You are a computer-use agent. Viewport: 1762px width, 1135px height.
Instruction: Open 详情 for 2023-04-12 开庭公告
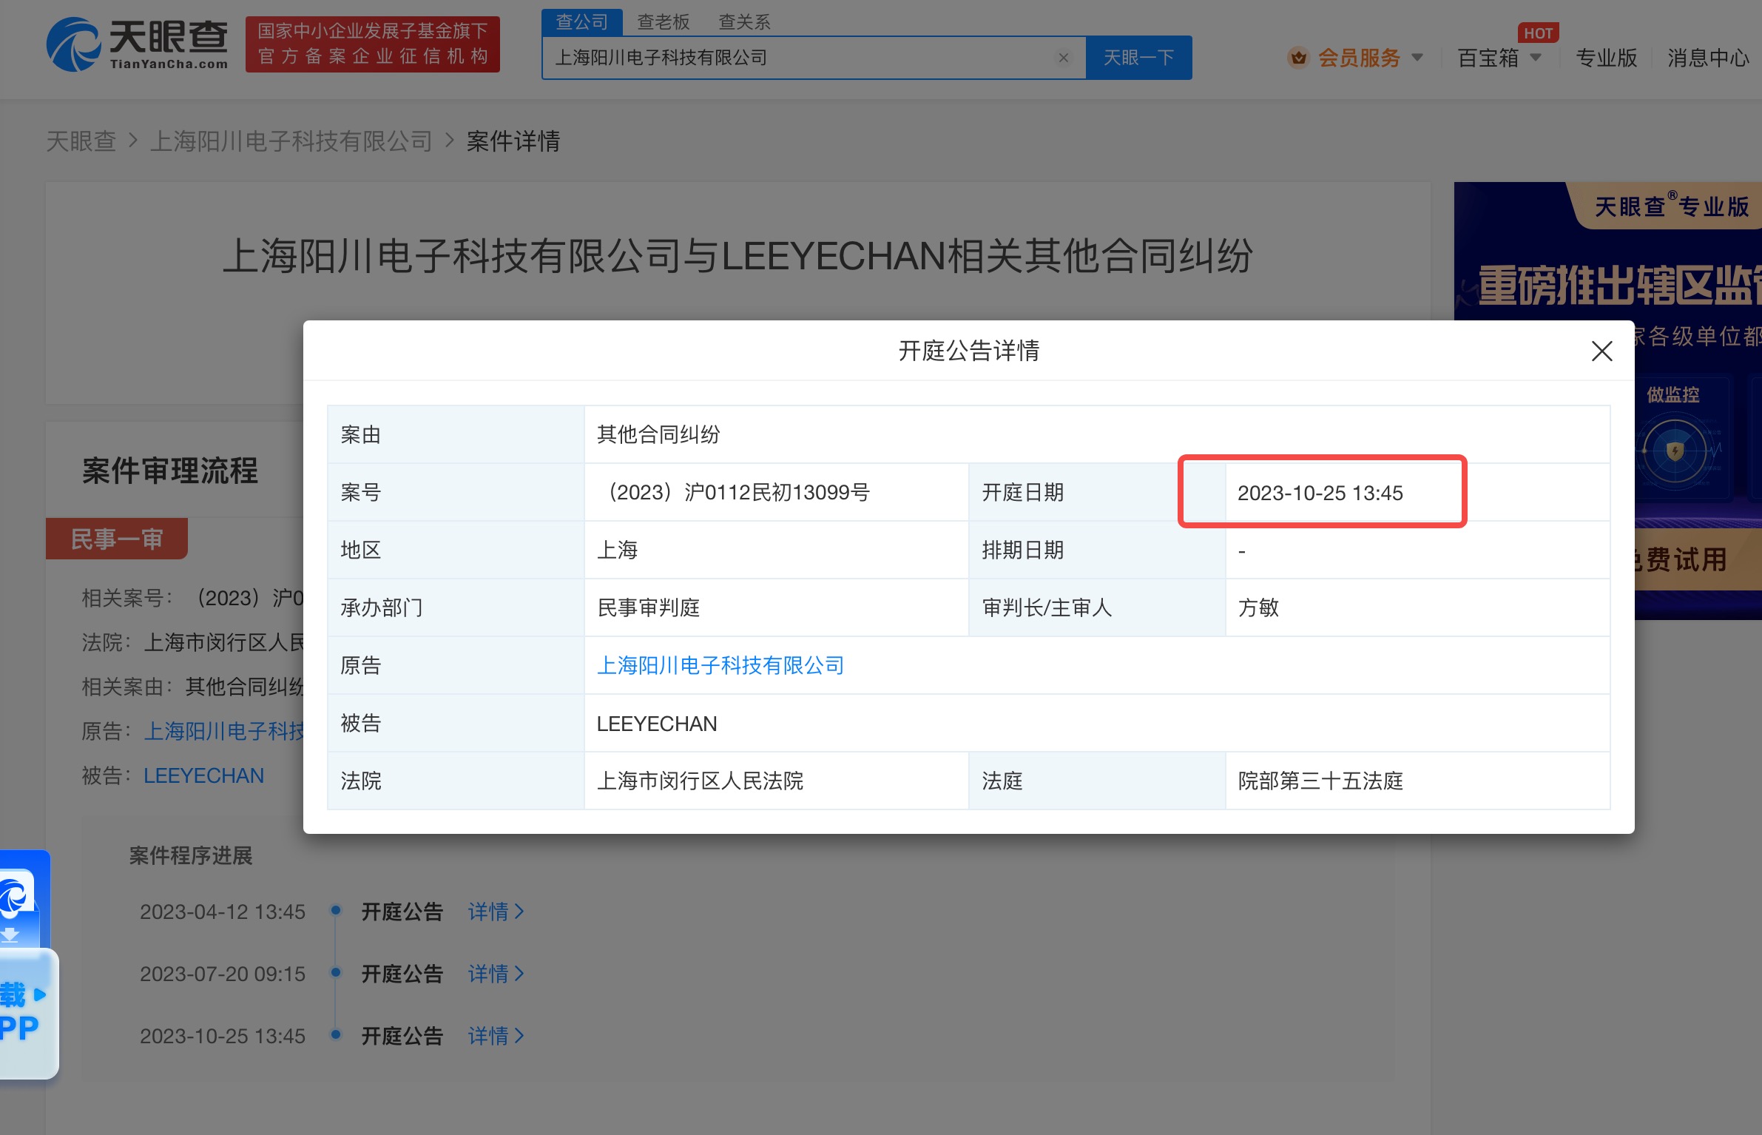(496, 912)
